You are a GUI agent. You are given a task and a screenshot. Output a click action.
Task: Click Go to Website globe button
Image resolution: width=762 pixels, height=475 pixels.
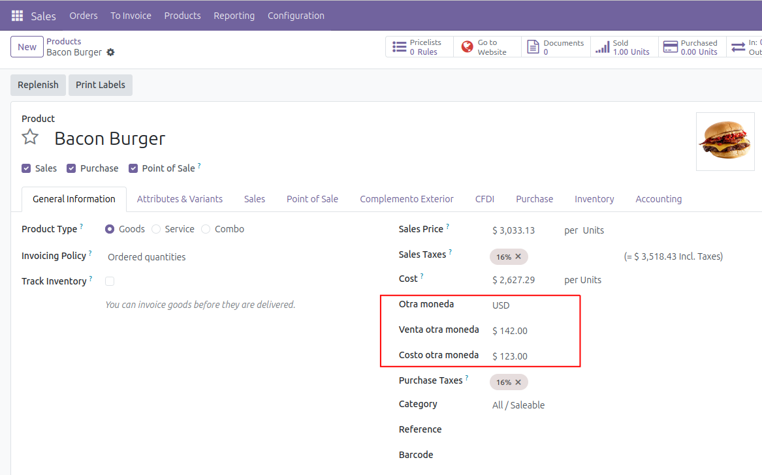click(x=486, y=47)
